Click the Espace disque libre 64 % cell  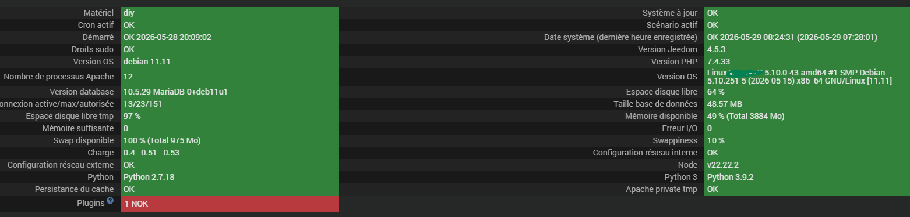click(807, 92)
